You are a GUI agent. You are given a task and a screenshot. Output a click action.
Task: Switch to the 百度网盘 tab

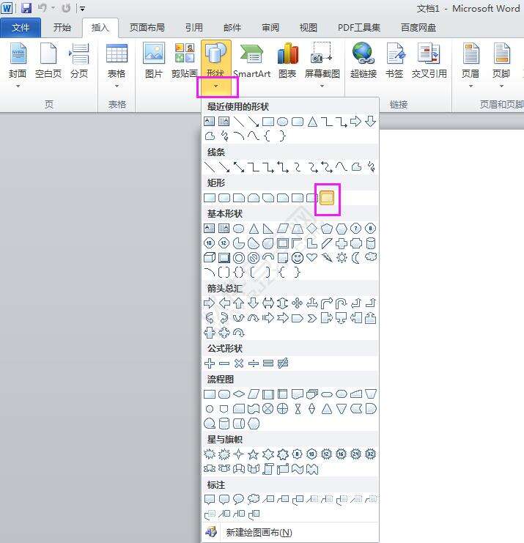pyautogui.click(x=418, y=28)
